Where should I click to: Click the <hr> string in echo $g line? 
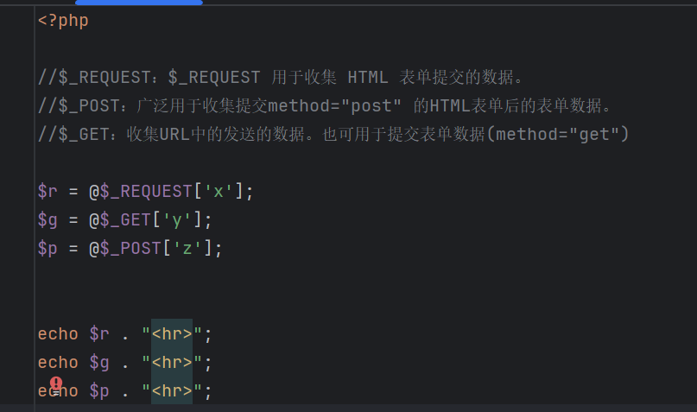point(172,363)
